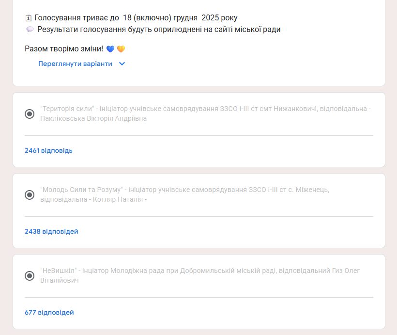Choose the "НеВишкіл" radio button
The width and height of the screenshot is (397, 335).
(30, 276)
